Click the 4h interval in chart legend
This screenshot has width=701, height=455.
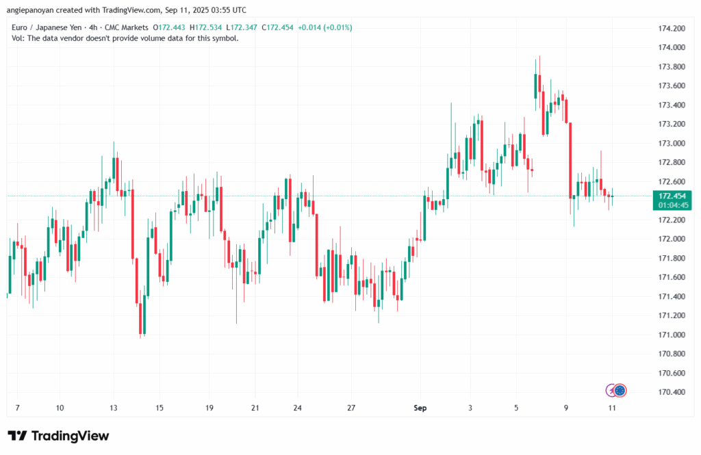click(93, 28)
